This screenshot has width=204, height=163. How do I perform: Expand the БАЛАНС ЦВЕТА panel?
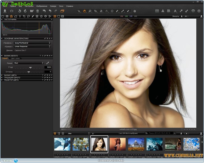coord(11,75)
